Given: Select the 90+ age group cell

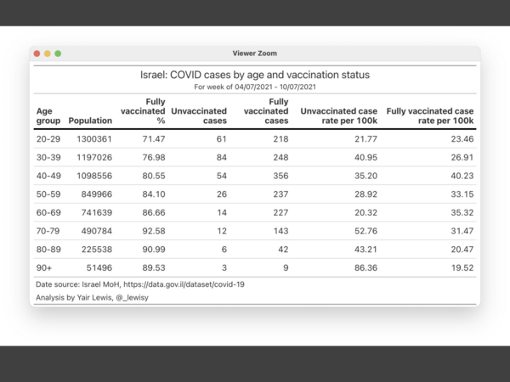Looking at the screenshot, I should (44, 268).
